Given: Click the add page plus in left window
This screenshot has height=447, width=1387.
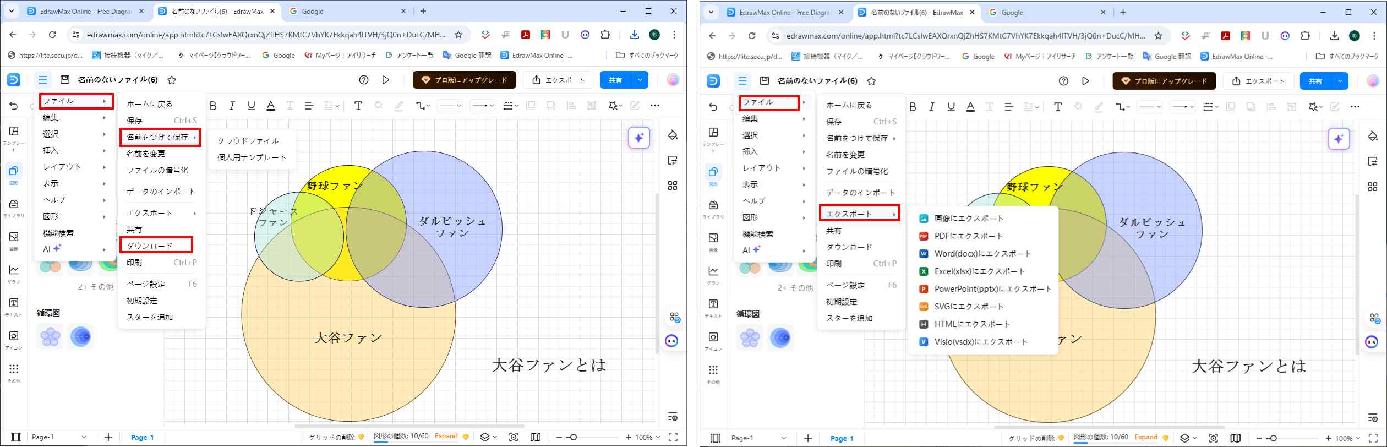Looking at the screenshot, I should coord(108,437).
